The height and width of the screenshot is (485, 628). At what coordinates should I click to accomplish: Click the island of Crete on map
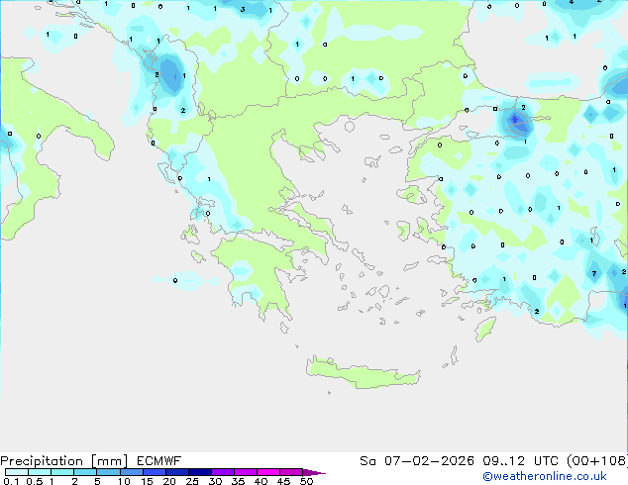(x=363, y=374)
